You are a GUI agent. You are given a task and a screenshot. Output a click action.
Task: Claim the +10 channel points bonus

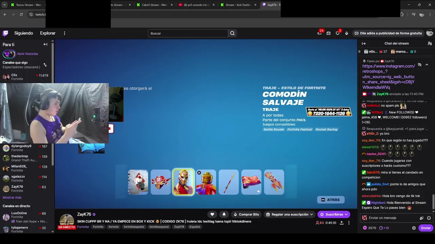click(x=384, y=228)
